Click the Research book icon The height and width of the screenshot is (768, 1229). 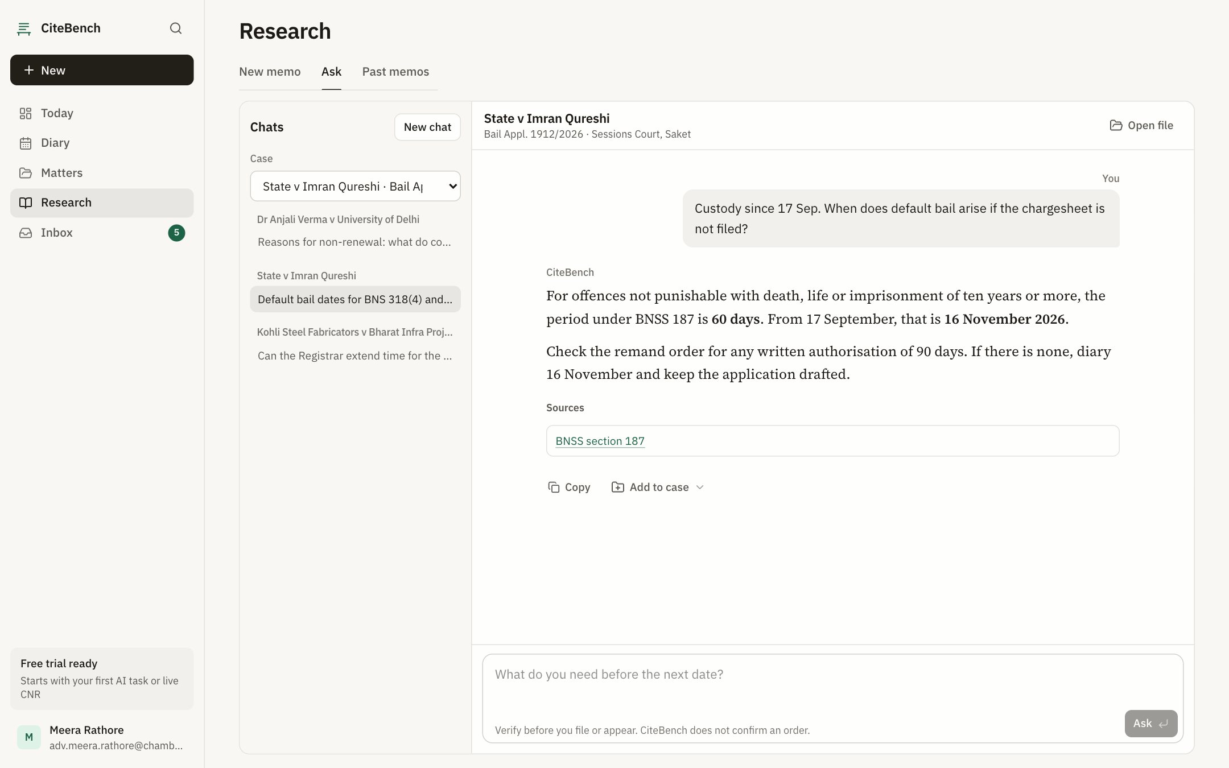26,203
